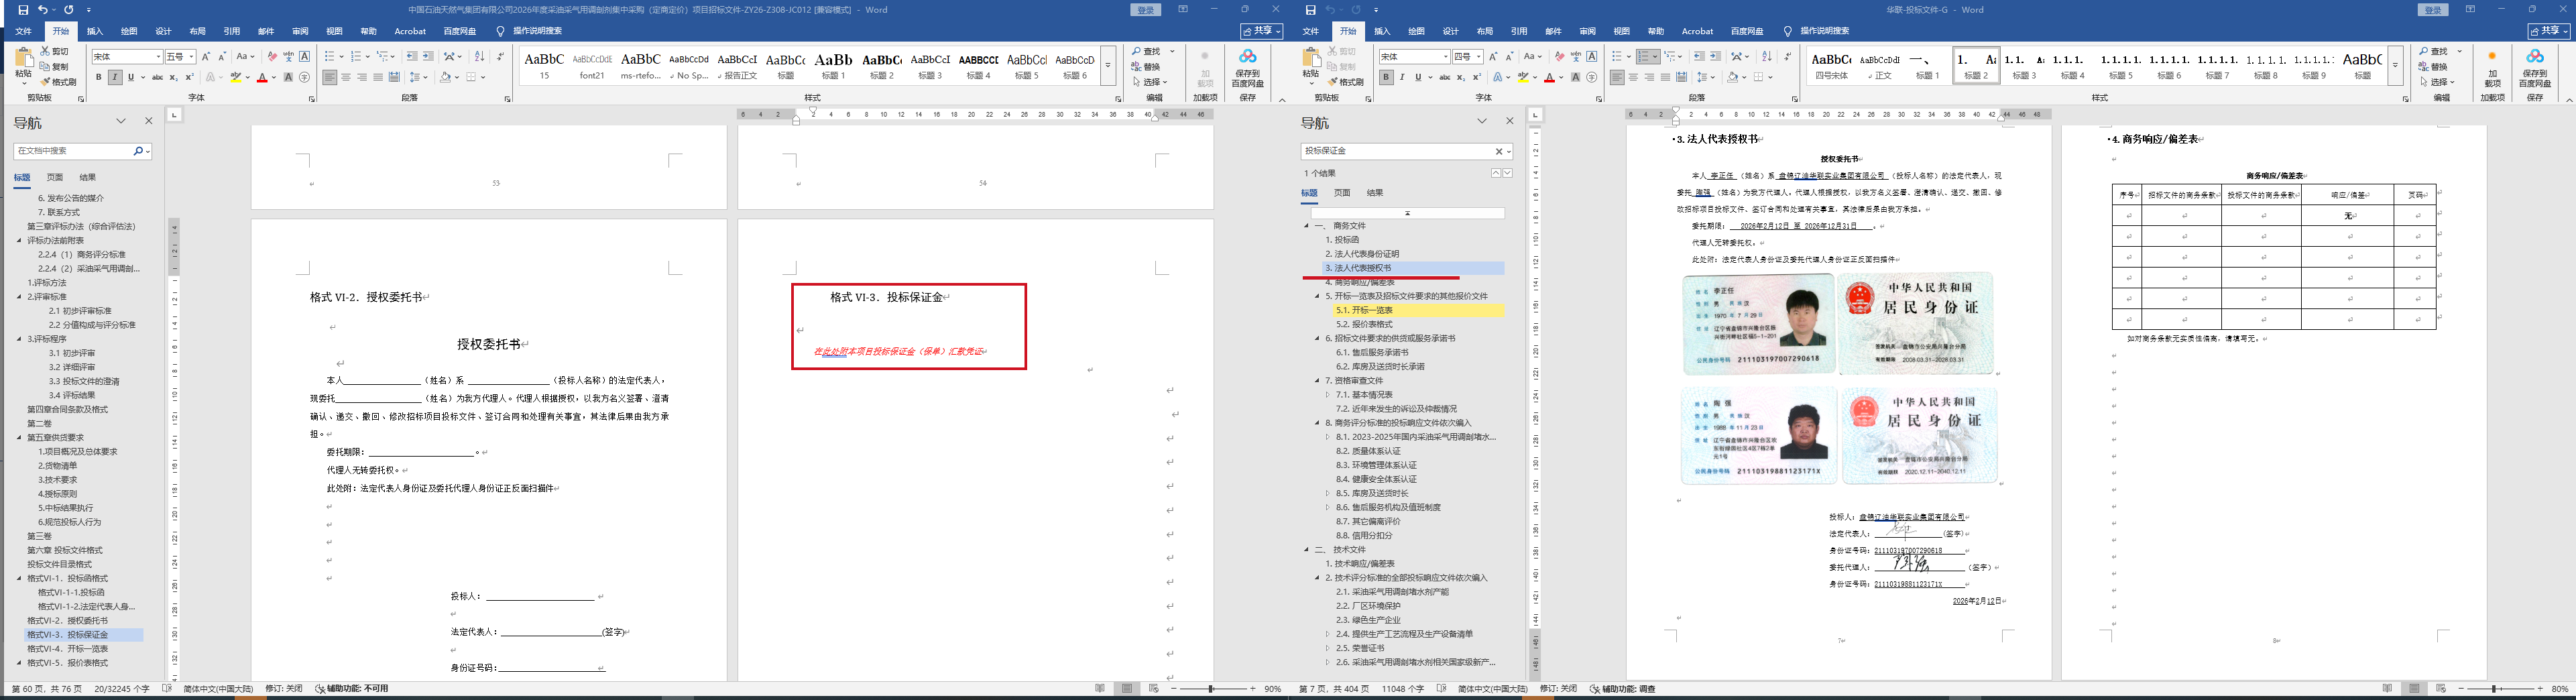Open 视图 tab in right Word window
The width and height of the screenshot is (2576, 700).
tap(1621, 31)
